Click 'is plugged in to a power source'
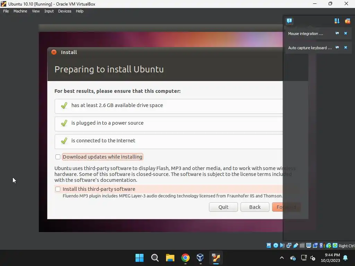The image size is (355, 266). click(x=107, y=123)
